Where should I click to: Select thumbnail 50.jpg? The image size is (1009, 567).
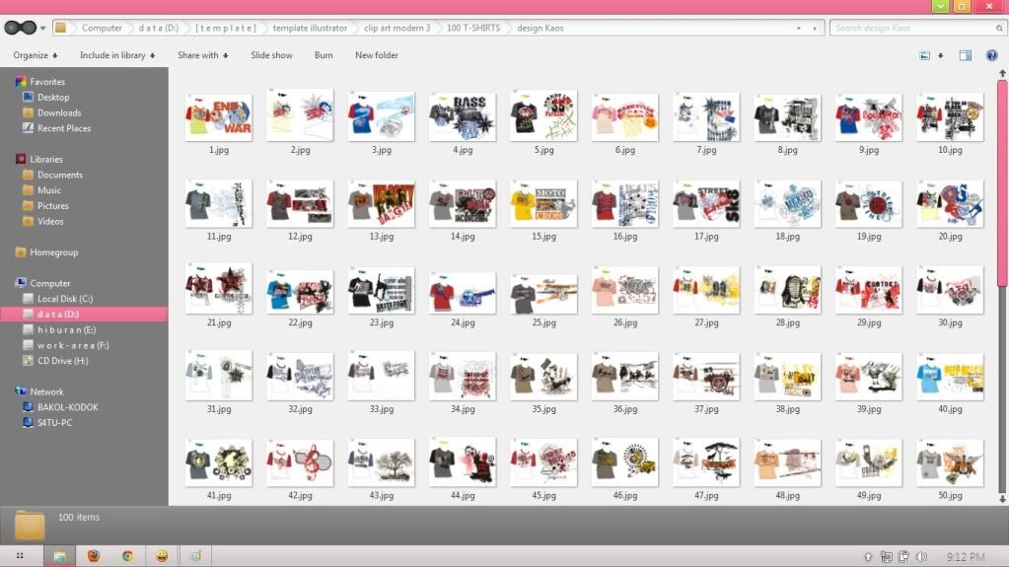(950, 463)
